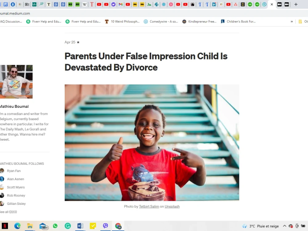308x231 pixels.
Task: Open the yellow Sticky Notes taskbar app
Action: (93, 226)
